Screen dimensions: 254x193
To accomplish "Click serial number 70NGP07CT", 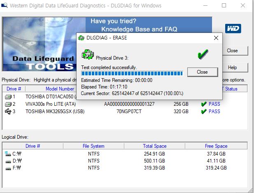I will [129, 112].
